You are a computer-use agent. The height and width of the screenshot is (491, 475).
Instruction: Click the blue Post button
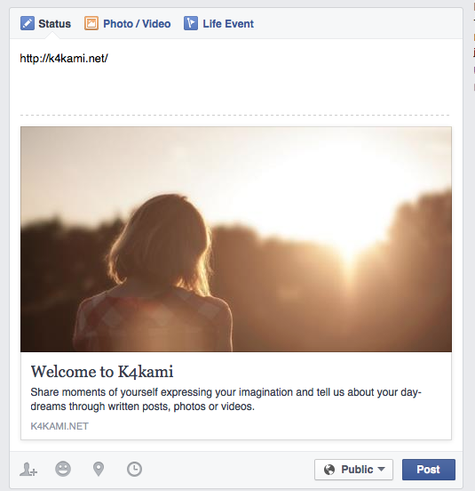coord(429,470)
